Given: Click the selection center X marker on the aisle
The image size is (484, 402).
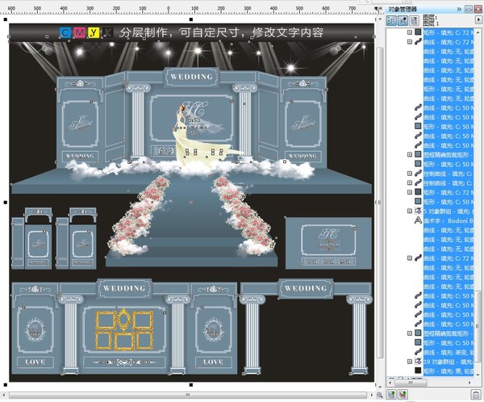Looking at the screenshot, I should coord(191,203).
